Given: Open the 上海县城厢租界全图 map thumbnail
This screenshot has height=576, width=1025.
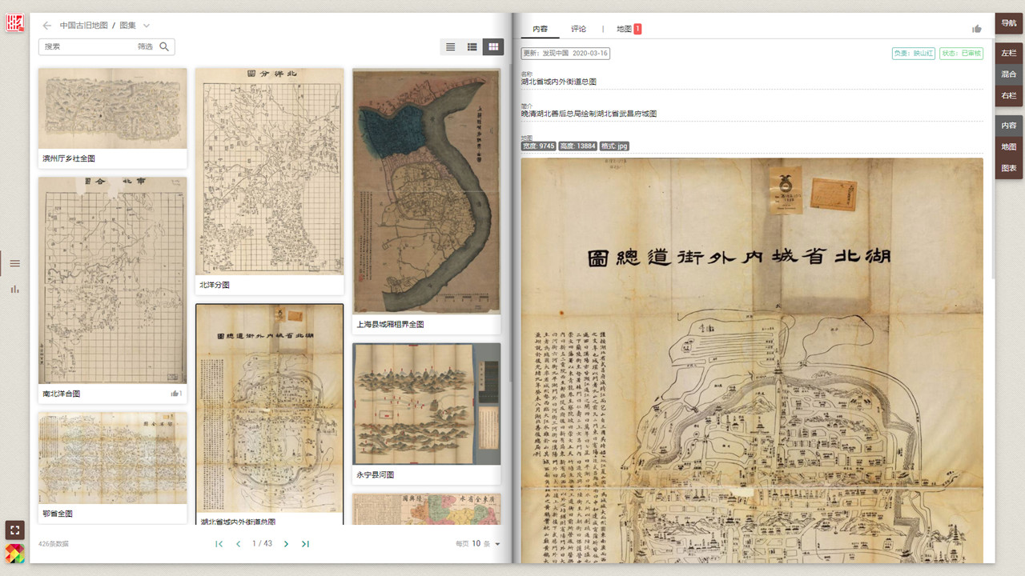Looking at the screenshot, I should (427, 191).
